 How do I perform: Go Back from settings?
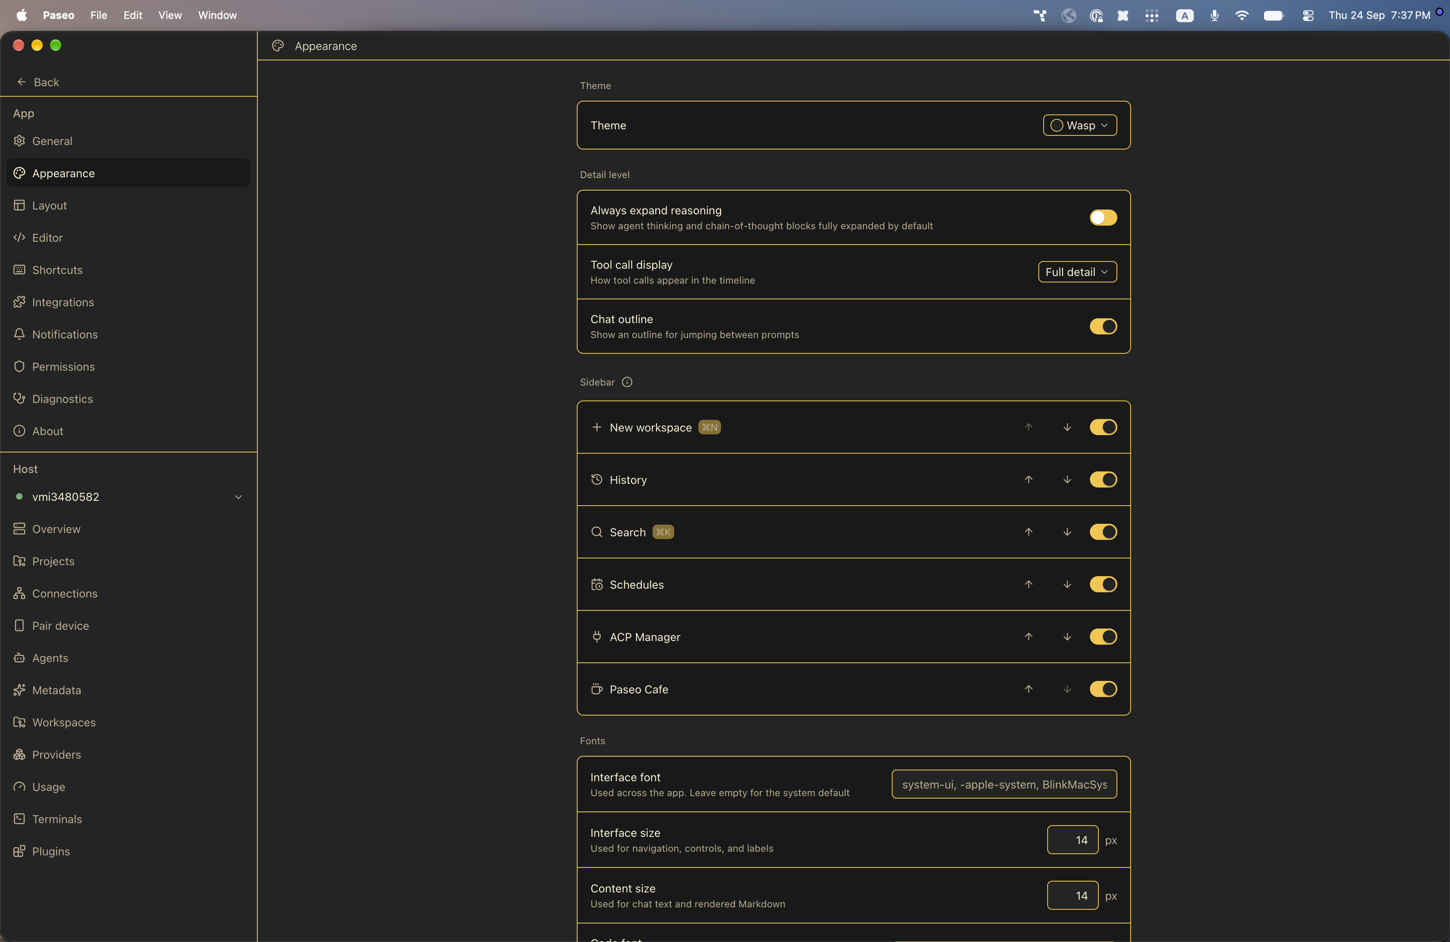click(38, 82)
